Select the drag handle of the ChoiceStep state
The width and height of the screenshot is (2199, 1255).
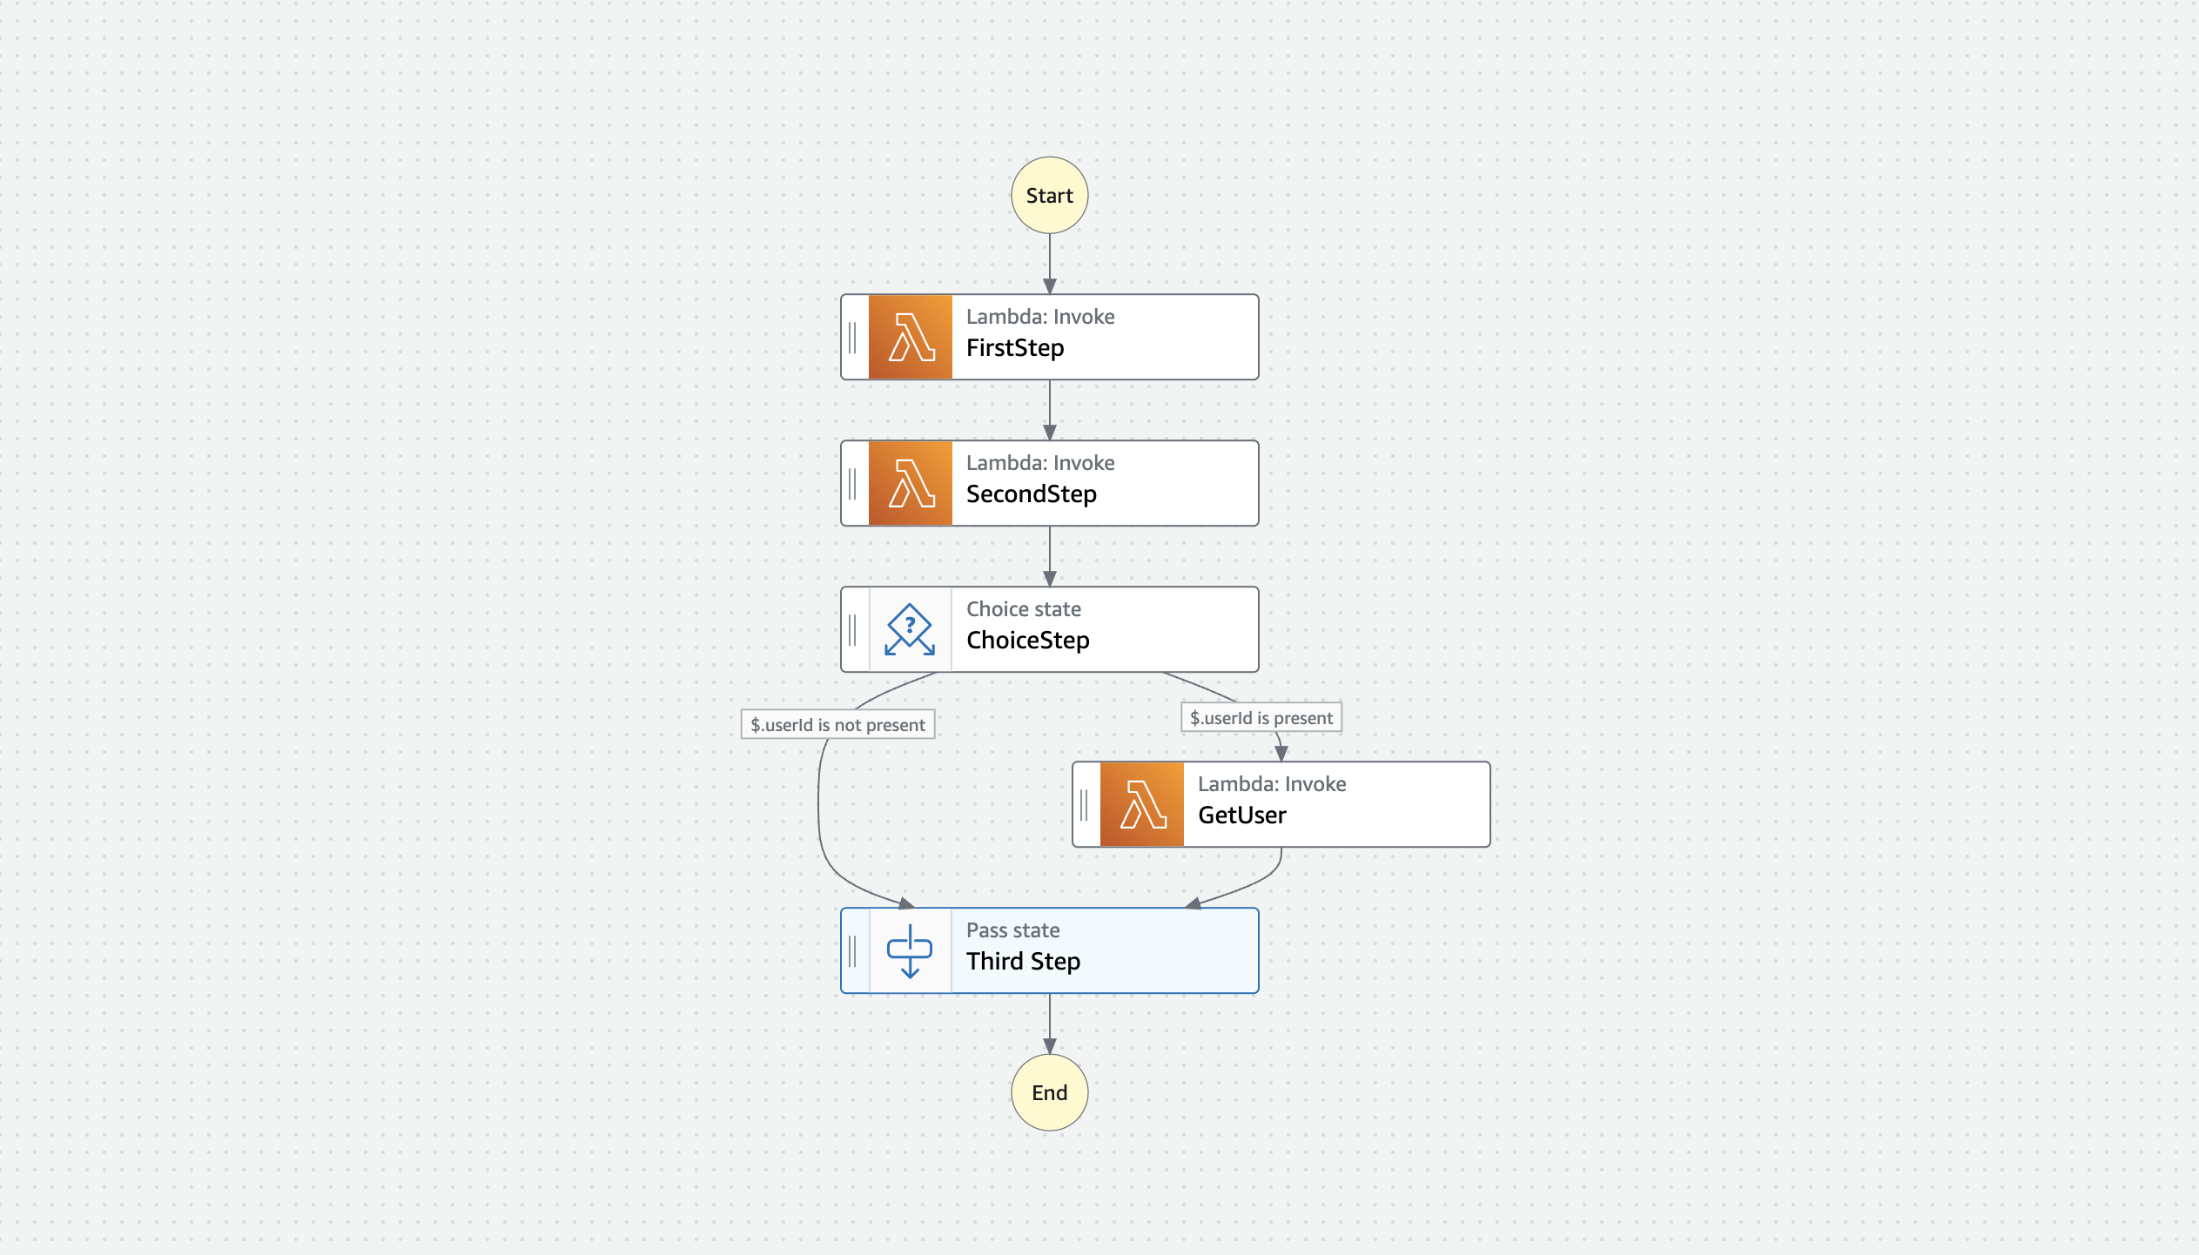[852, 628]
